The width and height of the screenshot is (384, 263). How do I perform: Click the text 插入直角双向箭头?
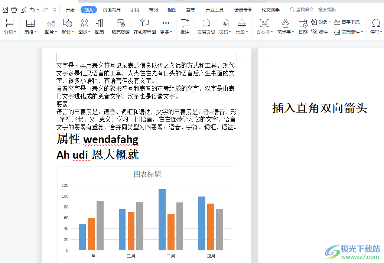320,108
